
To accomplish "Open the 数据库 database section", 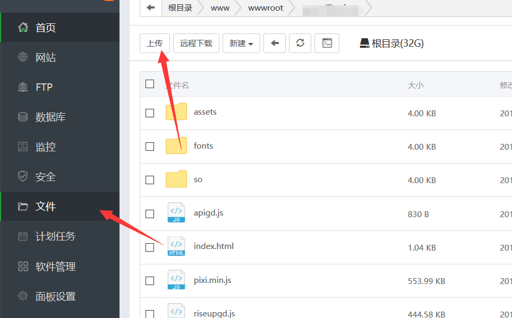I will pyautogui.click(x=60, y=117).
